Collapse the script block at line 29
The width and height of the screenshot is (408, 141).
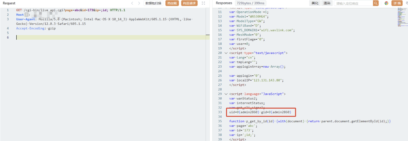(x=226, y=94)
